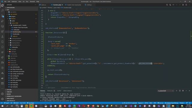Open Windows Start menu
The width and height of the screenshot is (192, 108).
(2, 106)
